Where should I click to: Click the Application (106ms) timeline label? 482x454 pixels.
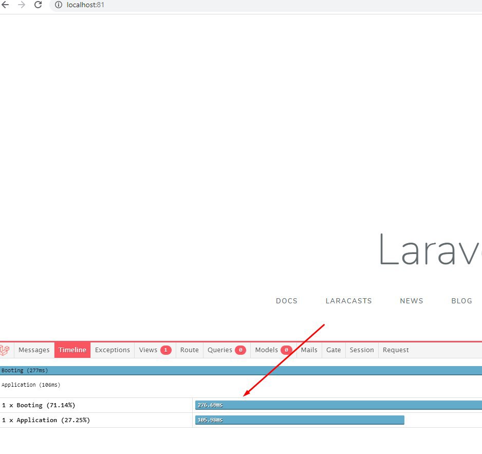click(31, 385)
